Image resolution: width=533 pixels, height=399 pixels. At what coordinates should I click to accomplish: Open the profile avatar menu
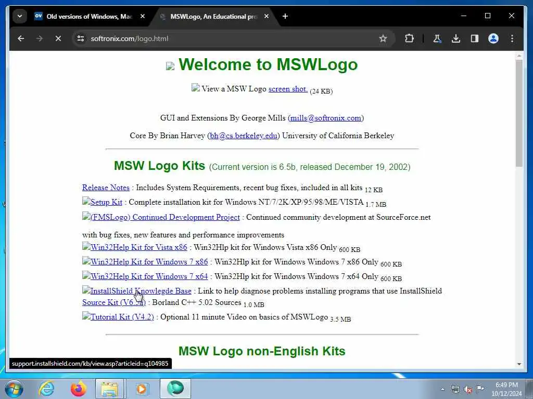(x=493, y=38)
